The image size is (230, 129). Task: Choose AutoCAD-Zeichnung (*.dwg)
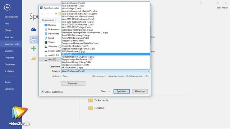click(106, 35)
